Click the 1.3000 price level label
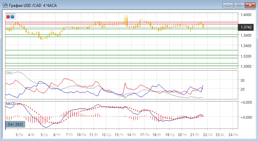 point(247,66)
